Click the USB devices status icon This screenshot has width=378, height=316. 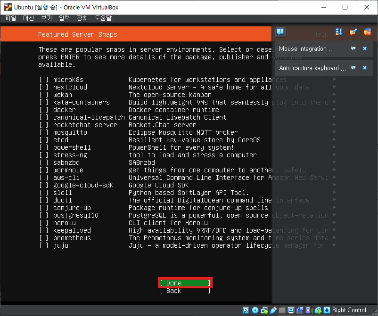[x=273, y=310]
